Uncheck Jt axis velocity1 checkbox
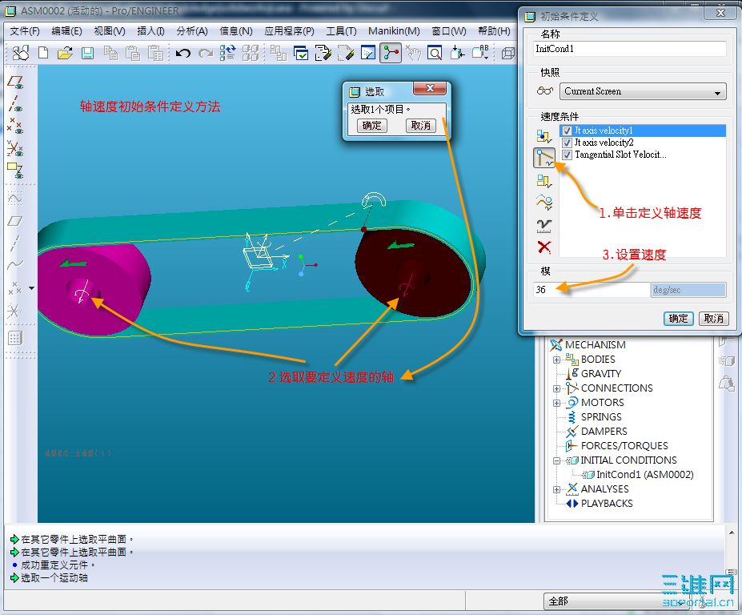The image size is (742, 615). point(567,131)
